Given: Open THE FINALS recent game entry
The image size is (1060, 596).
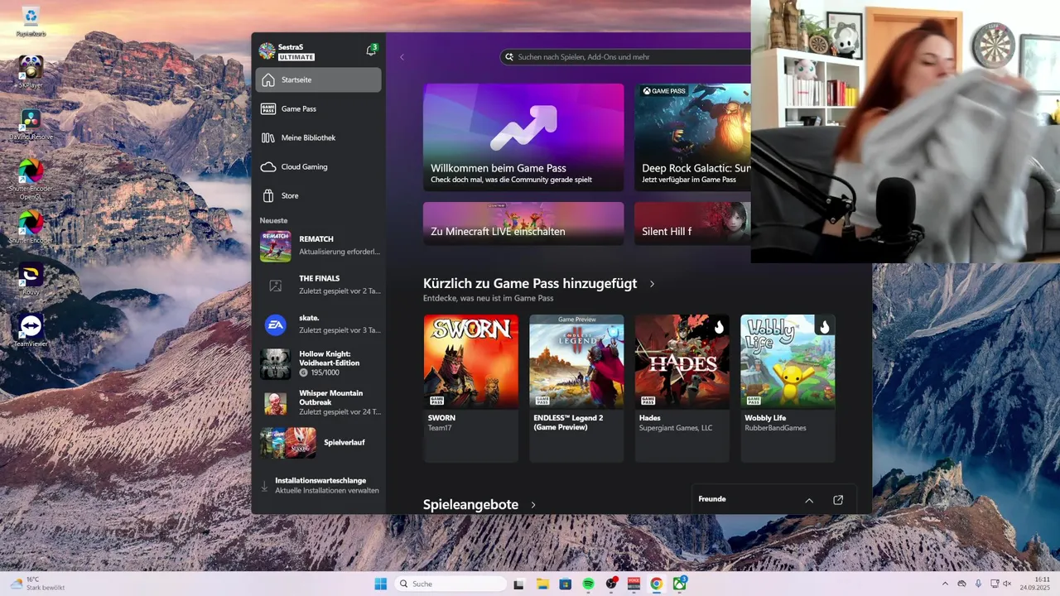Looking at the screenshot, I should [x=320, y=285].
